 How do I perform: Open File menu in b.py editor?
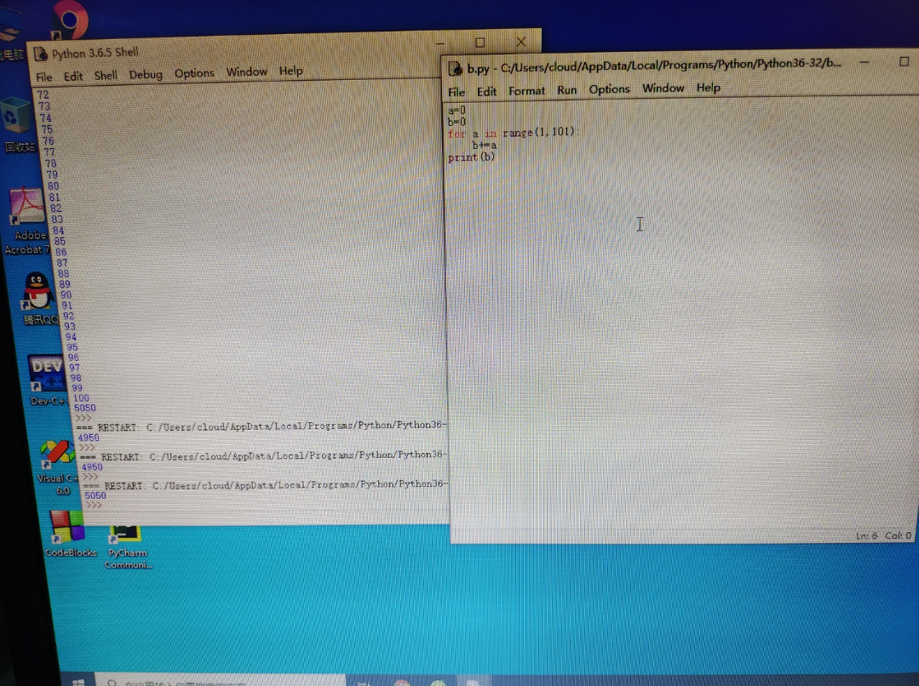456,92
